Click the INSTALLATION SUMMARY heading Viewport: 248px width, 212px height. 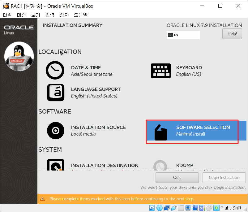(73, 25)
